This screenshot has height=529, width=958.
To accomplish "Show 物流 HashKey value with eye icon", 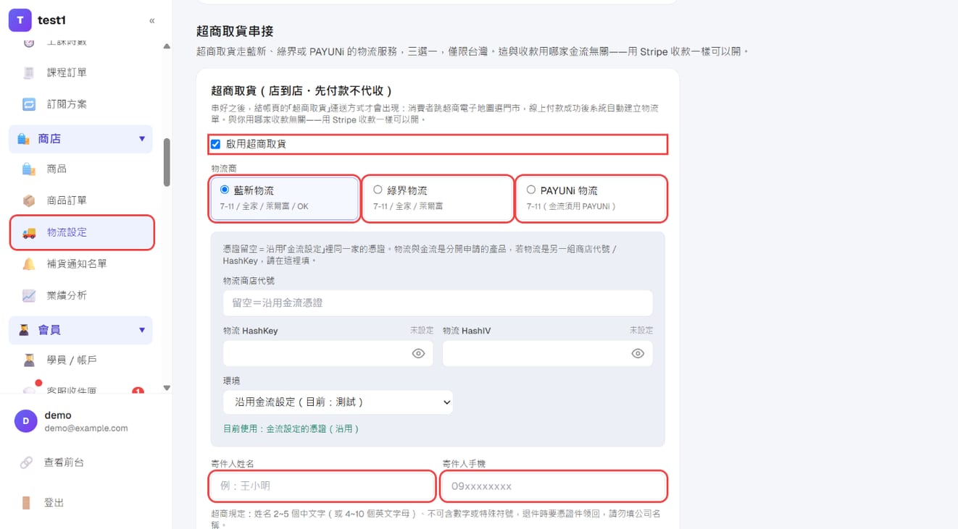I will 418,354.
